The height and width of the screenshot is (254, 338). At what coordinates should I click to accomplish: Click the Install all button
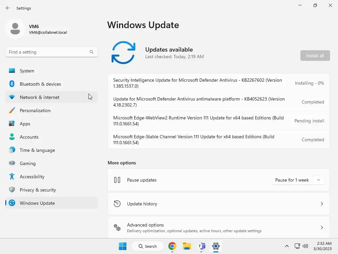tap(315, 56)
